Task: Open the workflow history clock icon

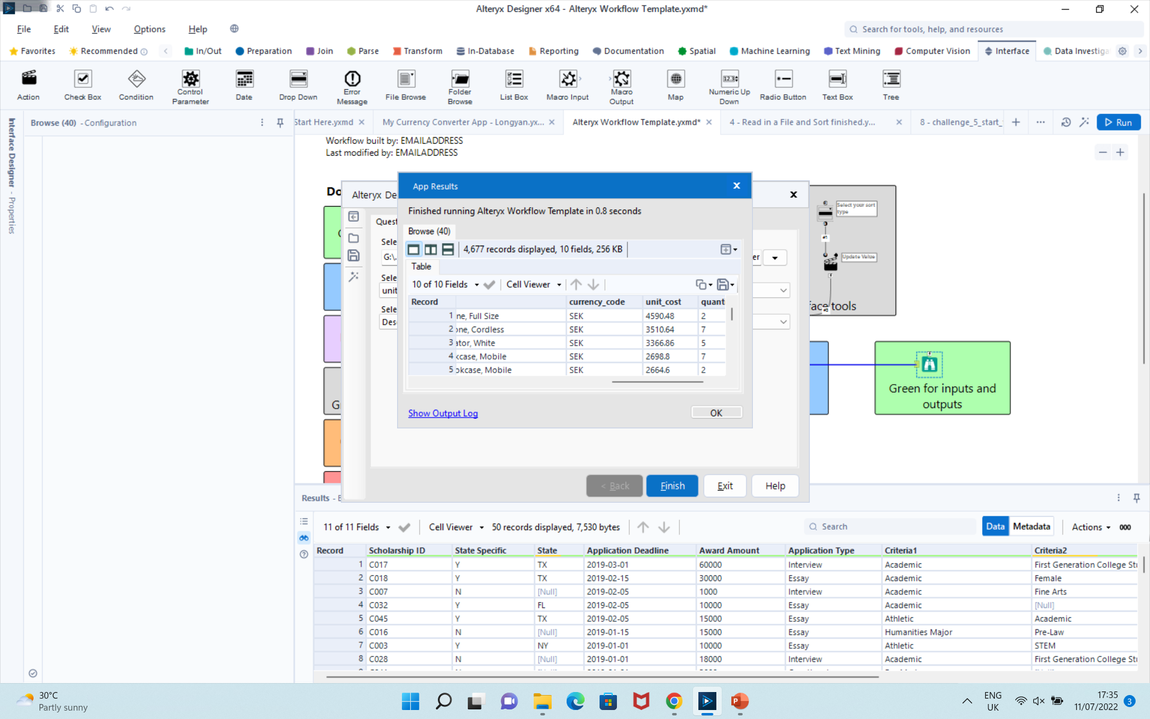Action: tap(1066, 122)
